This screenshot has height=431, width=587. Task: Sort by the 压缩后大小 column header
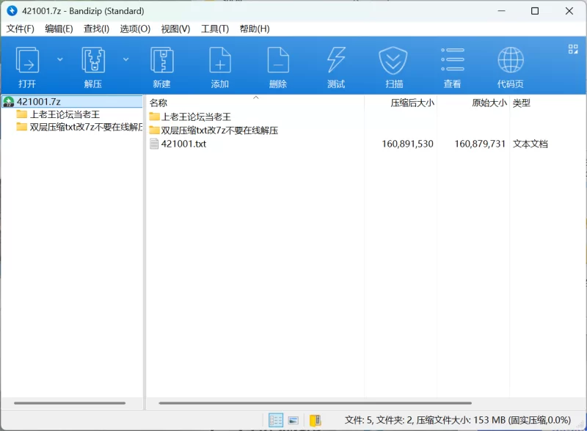click(412, 103)
